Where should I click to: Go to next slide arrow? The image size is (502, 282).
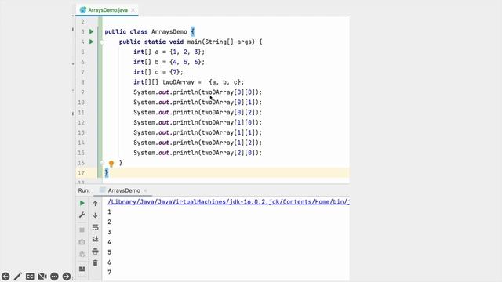(x=67, y=277)
